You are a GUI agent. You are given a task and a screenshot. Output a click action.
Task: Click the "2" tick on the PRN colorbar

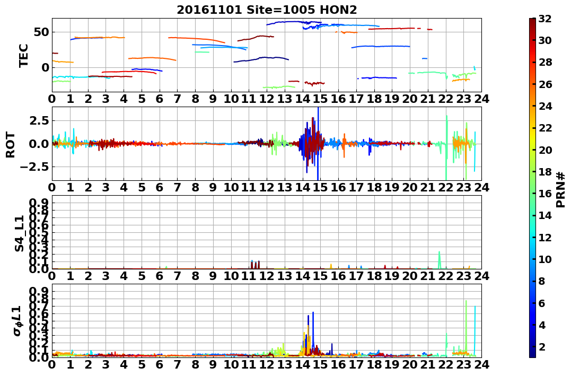[x=541, y=346]
